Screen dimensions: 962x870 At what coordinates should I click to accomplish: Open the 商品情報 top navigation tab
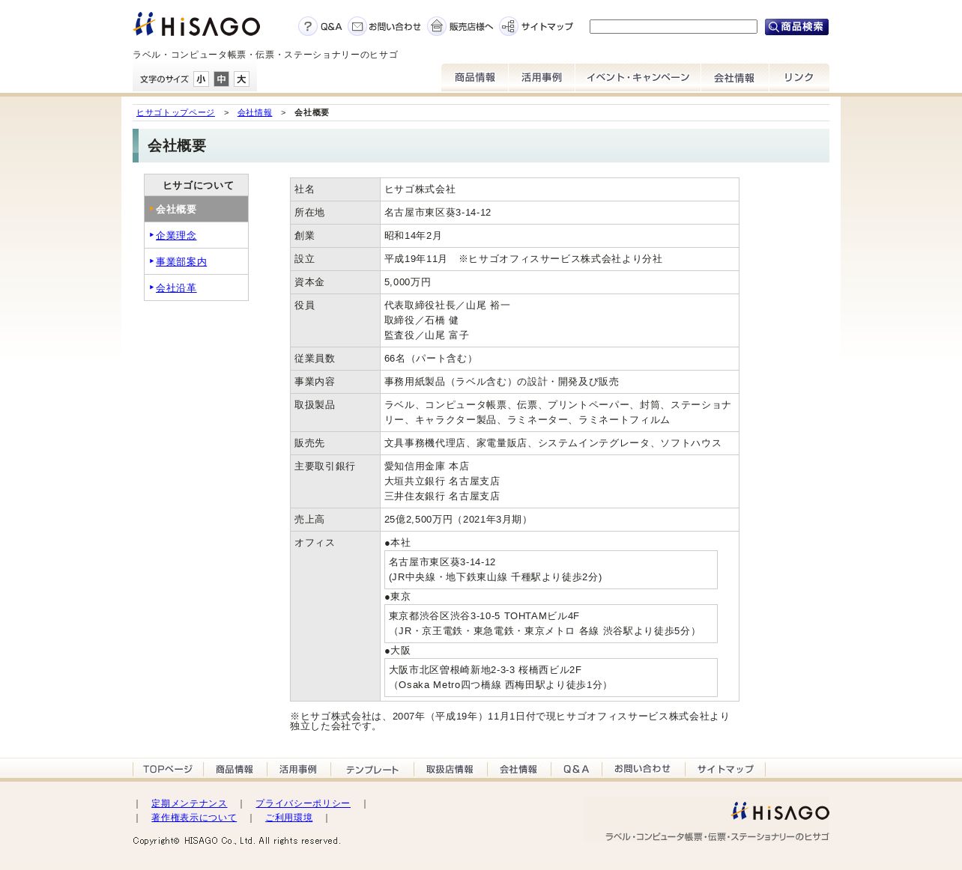[474, 78]
